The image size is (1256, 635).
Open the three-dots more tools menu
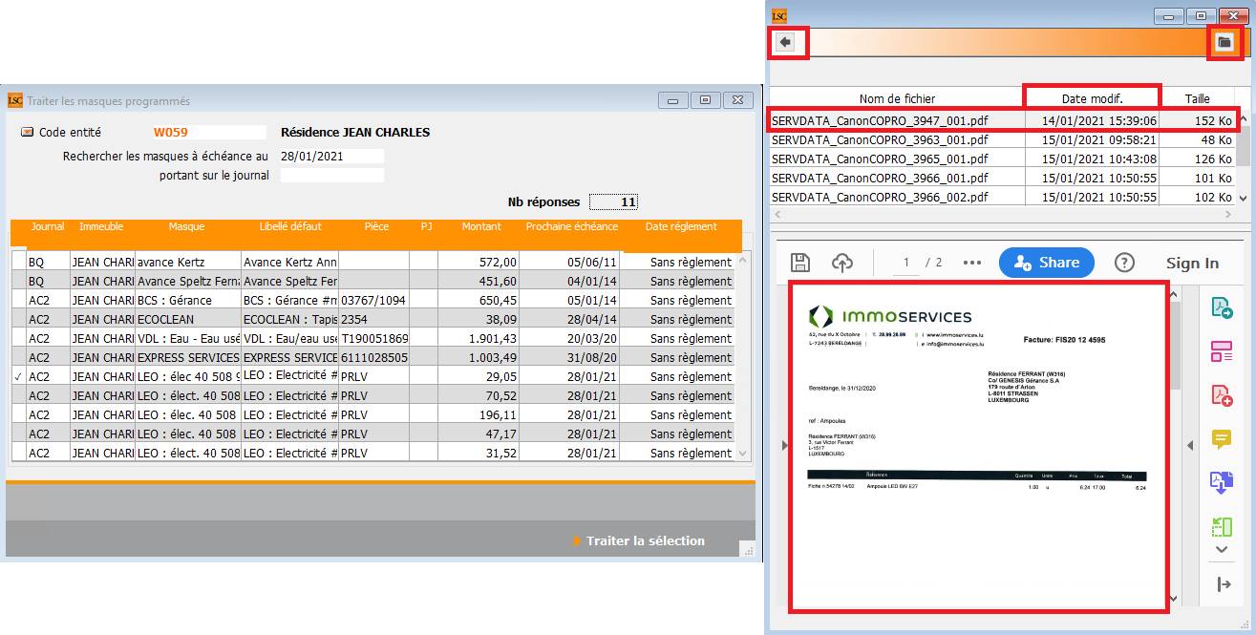(x=972, y=263)
